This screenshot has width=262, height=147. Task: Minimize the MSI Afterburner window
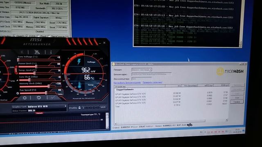100,43
